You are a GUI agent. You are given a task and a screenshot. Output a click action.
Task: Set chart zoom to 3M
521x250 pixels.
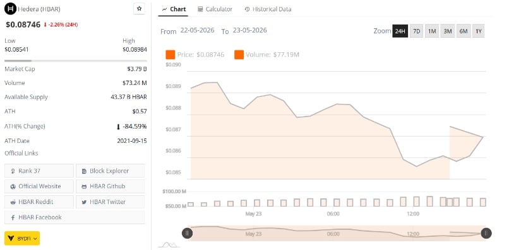[448, 31]
